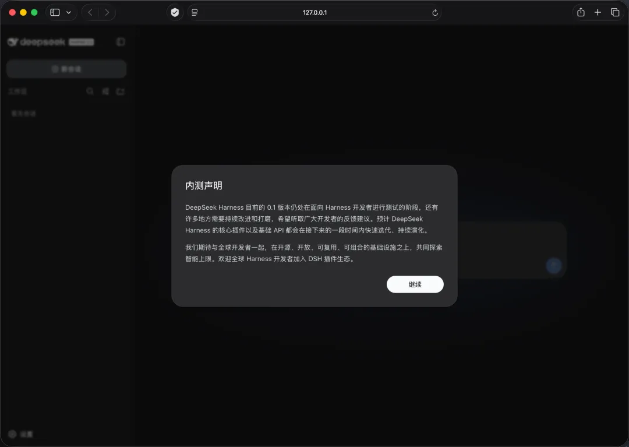Open settings at the sidebar bottom
The height and width of the screenshot is (447, 629).
[20, 434]
